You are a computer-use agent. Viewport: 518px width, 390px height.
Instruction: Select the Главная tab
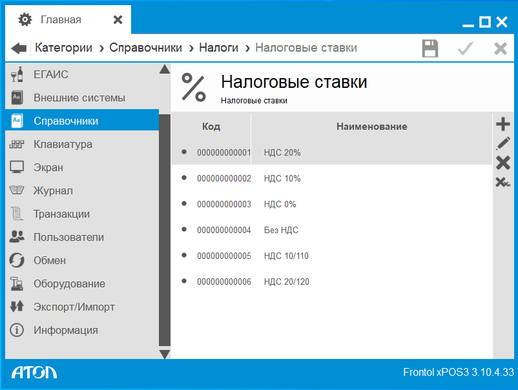(68, 19)
